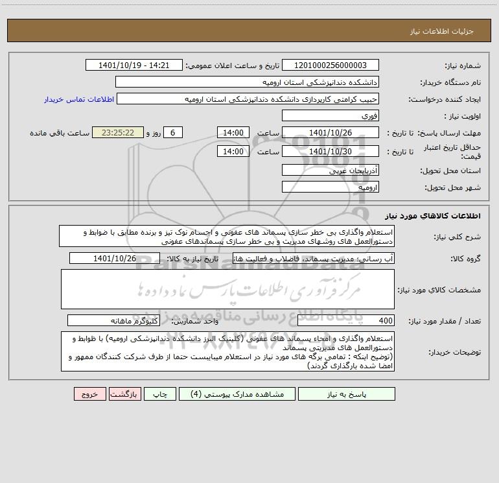The width and height of the screenshot is (499, 483).
Task: Click the label نام دستگاه خریدار:
Action: tap(450, 83)
